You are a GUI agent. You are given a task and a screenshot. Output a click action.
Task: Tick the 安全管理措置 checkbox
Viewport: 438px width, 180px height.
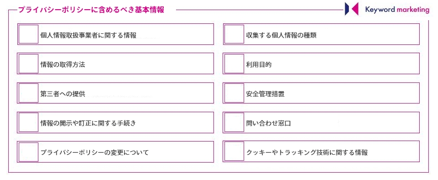pos(234,93)
